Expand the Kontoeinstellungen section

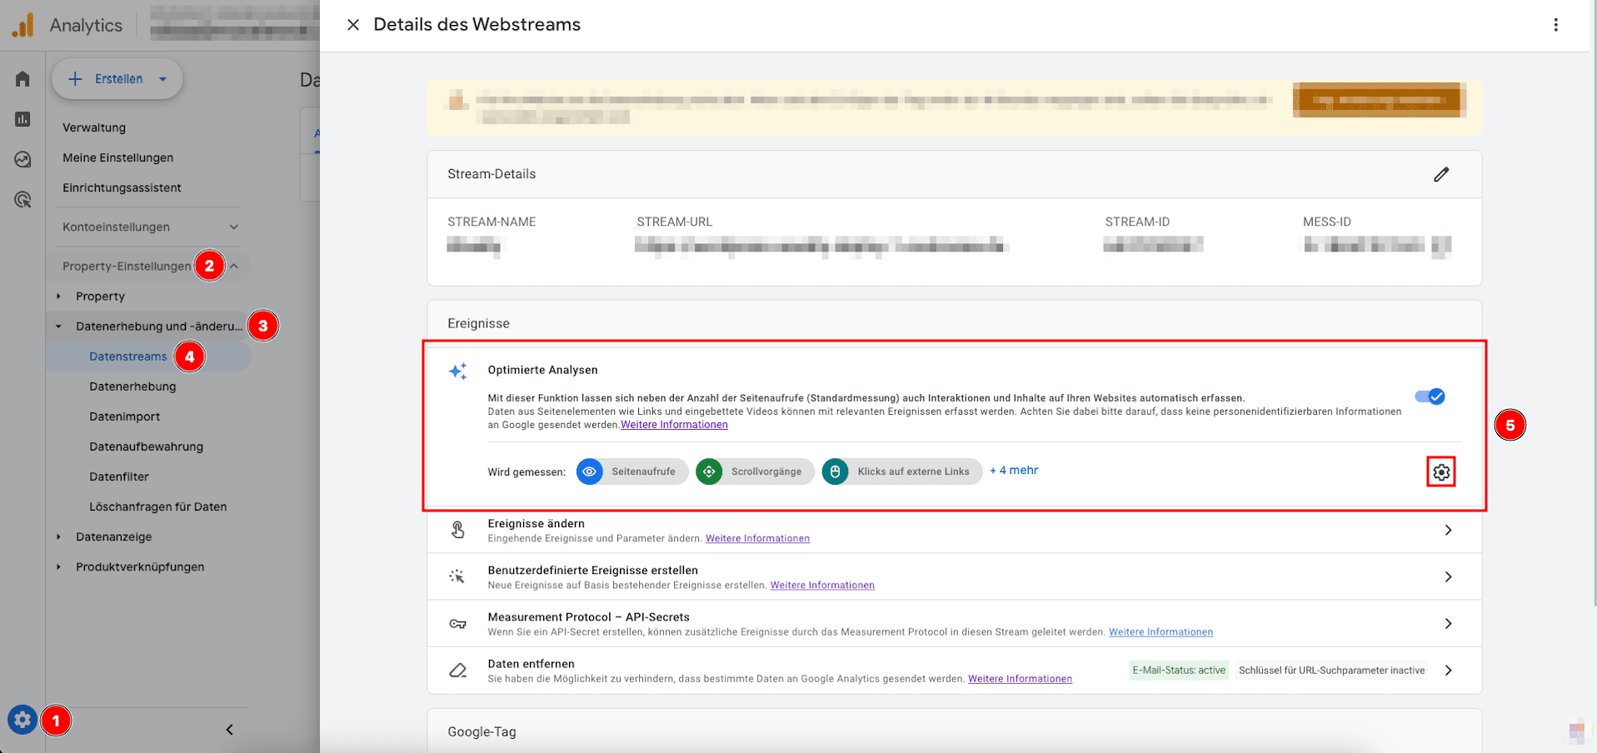[233, 227]
